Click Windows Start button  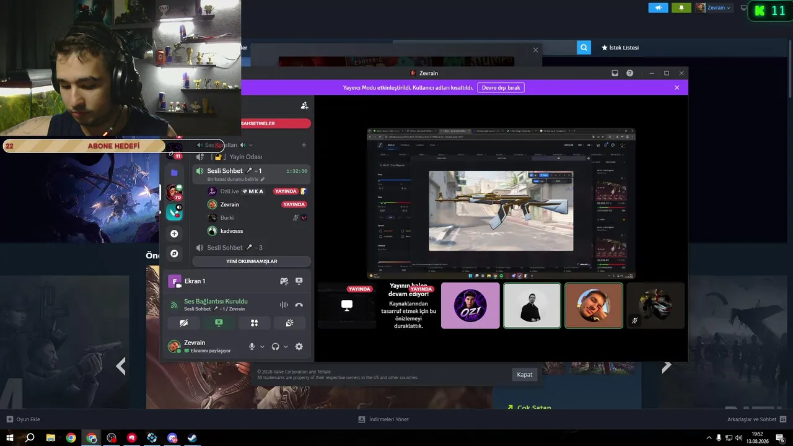[x=9, y=438]
